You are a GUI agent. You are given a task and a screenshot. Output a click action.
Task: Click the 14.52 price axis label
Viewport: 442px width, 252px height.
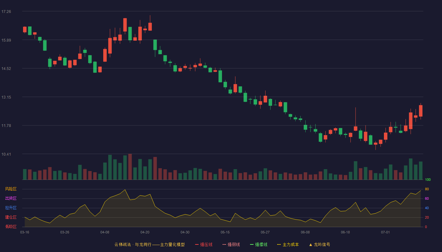click(x=6, y=69)
